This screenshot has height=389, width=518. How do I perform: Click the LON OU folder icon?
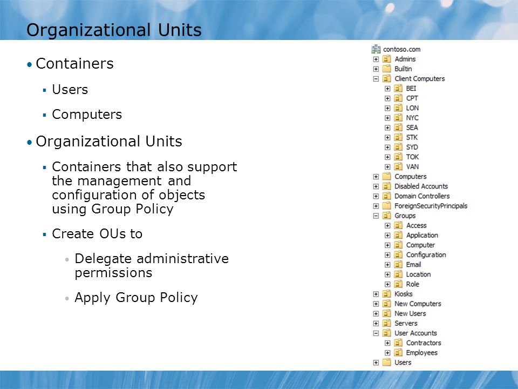coord(398,108)
